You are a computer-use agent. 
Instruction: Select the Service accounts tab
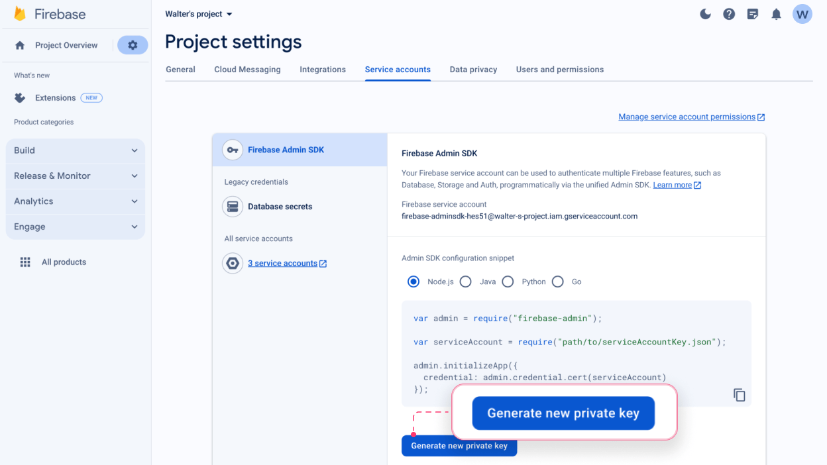[398, 70]
